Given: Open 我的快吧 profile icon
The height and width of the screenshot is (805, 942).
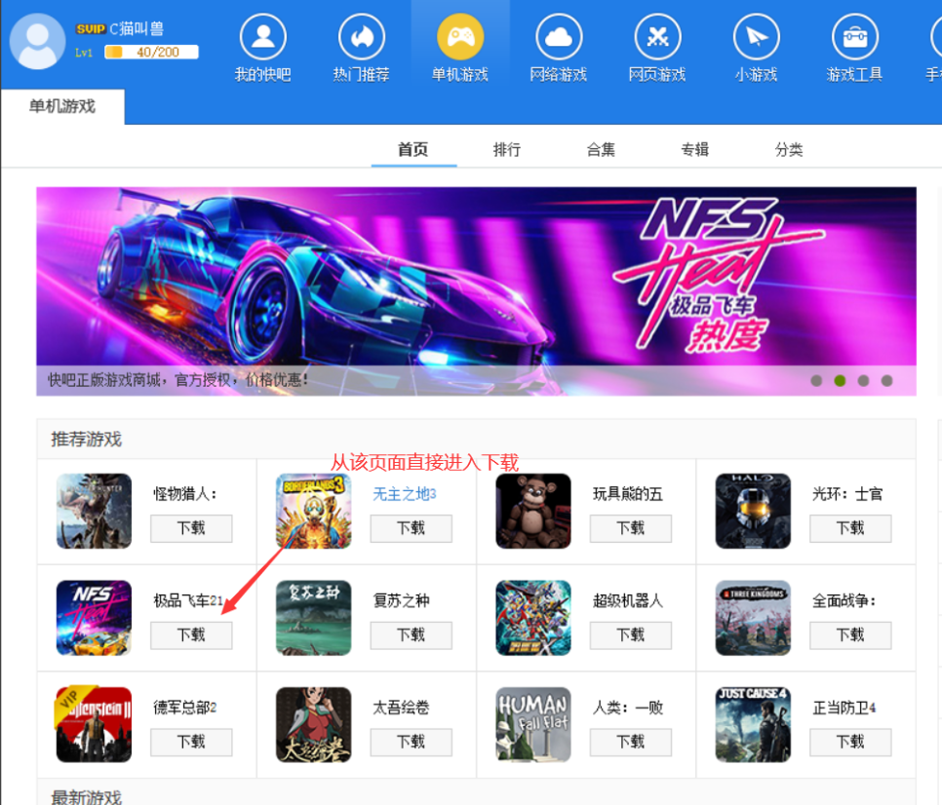Looking at the screenshot, I should [262, 37].
